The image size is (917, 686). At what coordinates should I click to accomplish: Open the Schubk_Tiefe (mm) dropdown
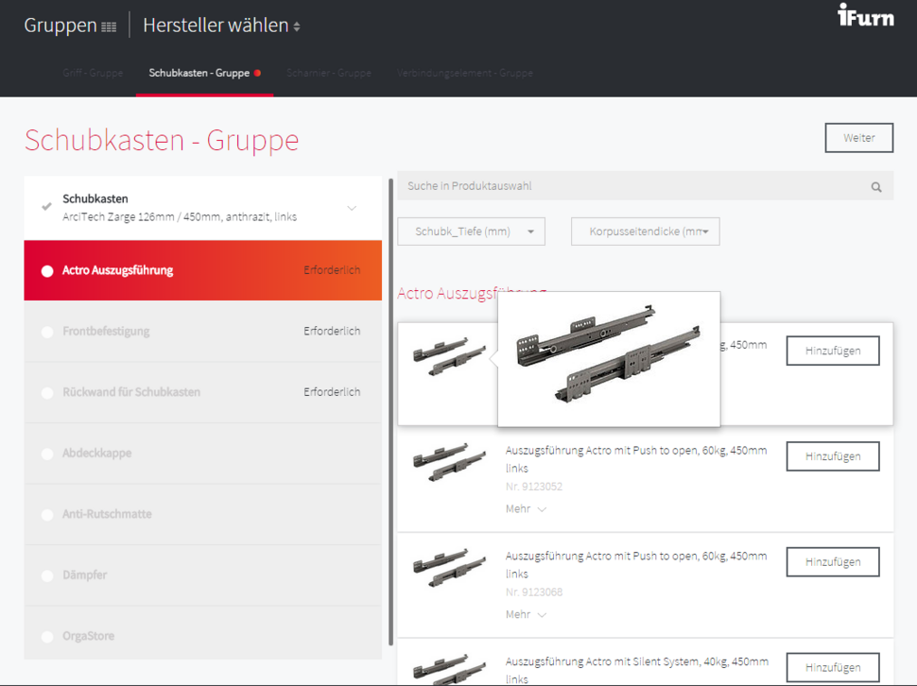[x=472, y=232]
